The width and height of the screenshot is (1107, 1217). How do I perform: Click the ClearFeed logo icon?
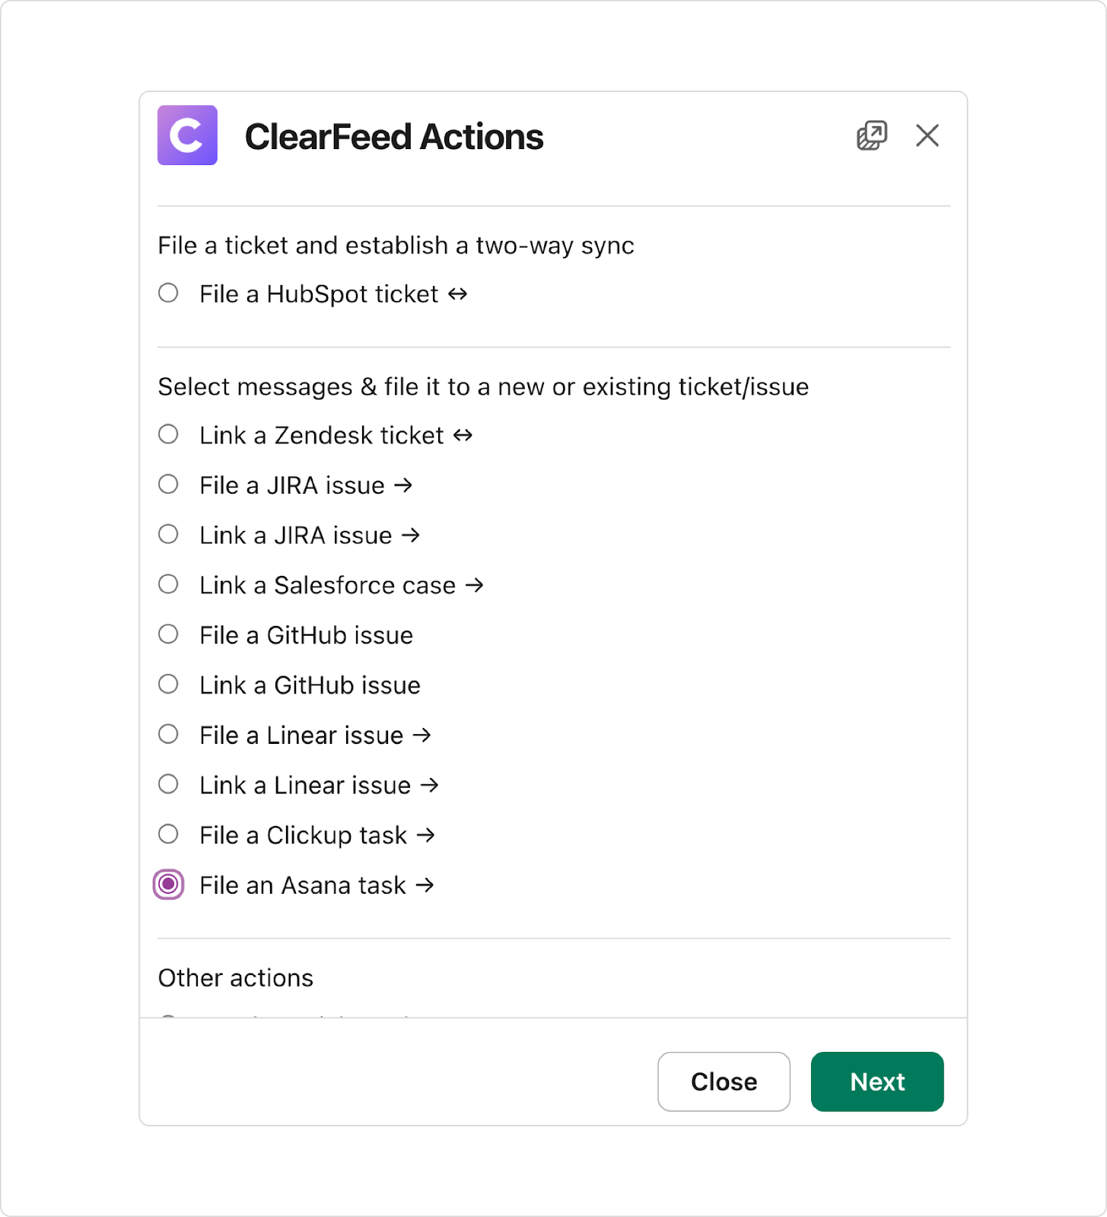click(x=186, y=137)
